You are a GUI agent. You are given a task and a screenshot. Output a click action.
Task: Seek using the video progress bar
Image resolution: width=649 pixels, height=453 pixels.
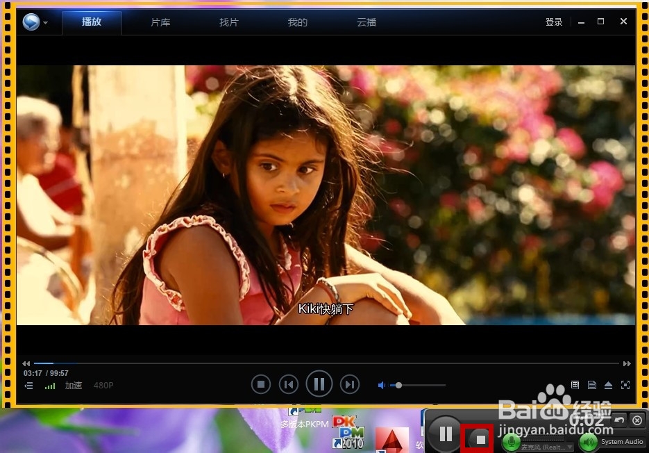327,363
